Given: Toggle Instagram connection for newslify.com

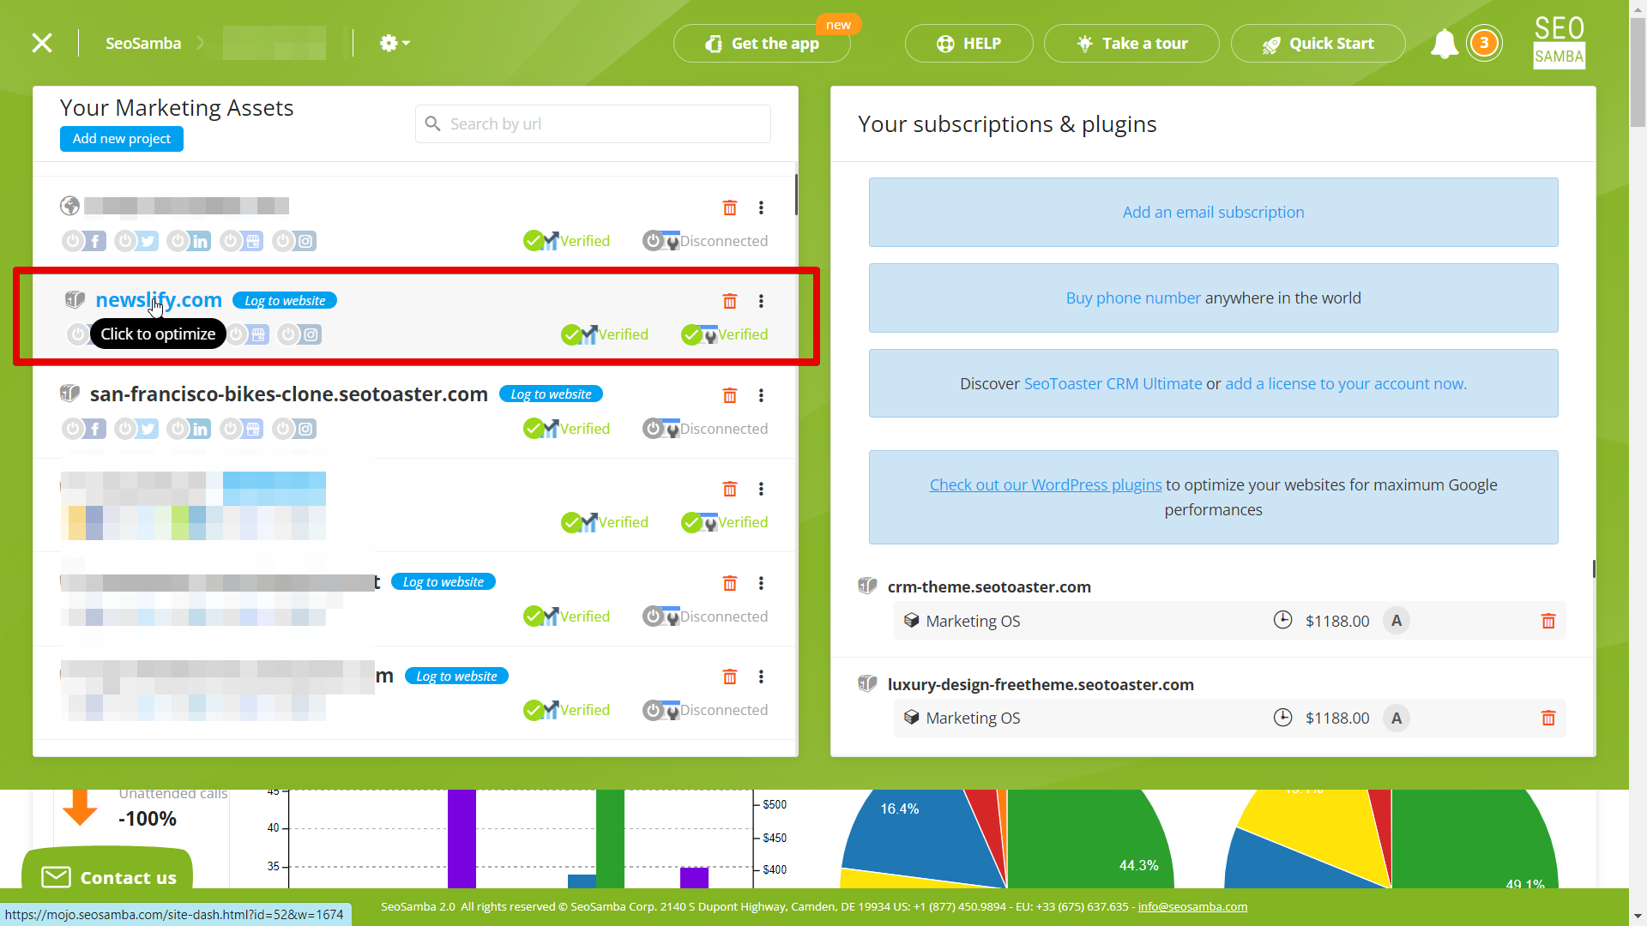Looking at the screenshot, I should tap(299, 334).
